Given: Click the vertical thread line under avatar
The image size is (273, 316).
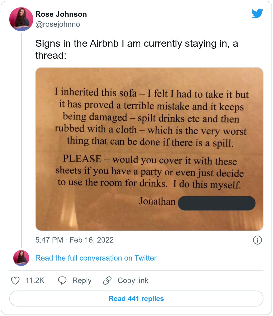Looking at the screenshot, I should [x=21, y=140].
